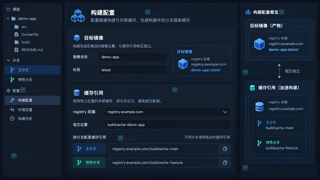This screenshot has width=320, height=180.
Task: Click the green database icon in overview
Action: click(252, 88)
